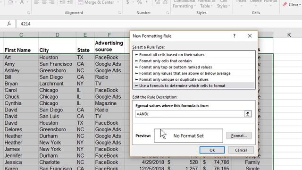The height and width of the screenshot is (170, 302).
Task: Click the decrease indent icon
Action: (62, 2)
